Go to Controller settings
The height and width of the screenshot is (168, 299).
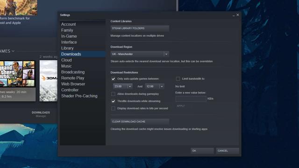70,90
